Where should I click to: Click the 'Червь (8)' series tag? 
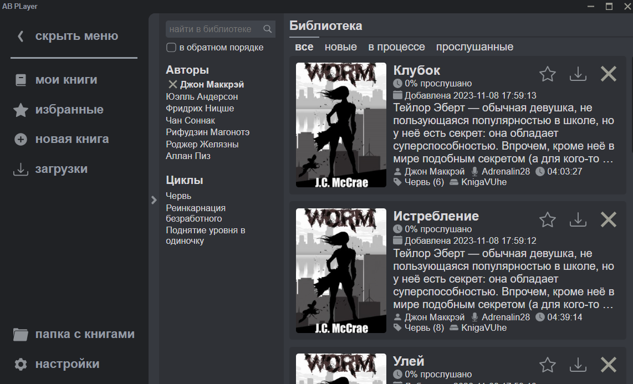(424, 328)
